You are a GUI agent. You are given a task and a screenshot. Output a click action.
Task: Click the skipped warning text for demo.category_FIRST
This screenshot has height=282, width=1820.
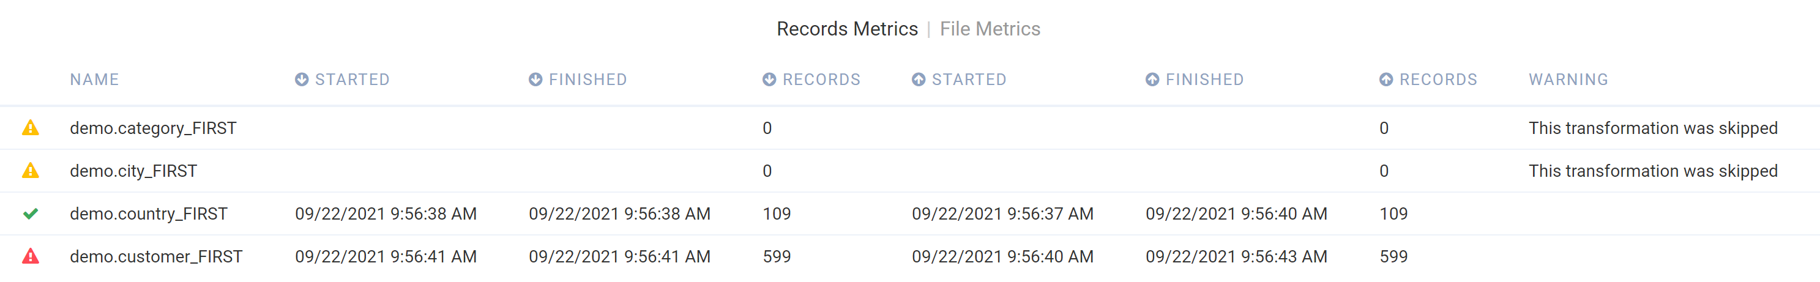pyautogui.click(x=1654, y=128)
